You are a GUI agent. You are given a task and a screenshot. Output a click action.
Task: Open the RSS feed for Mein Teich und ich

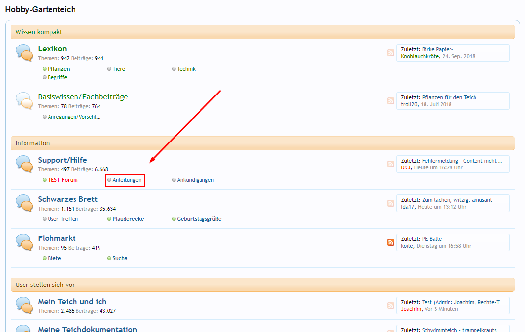click(390, 306)
